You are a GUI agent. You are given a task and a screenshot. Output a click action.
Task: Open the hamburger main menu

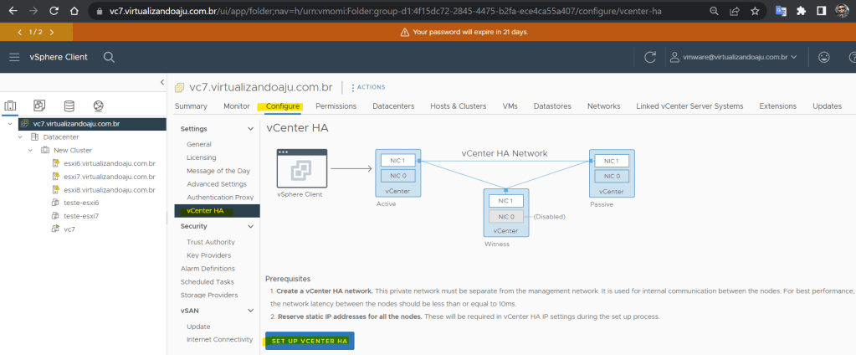14,57
